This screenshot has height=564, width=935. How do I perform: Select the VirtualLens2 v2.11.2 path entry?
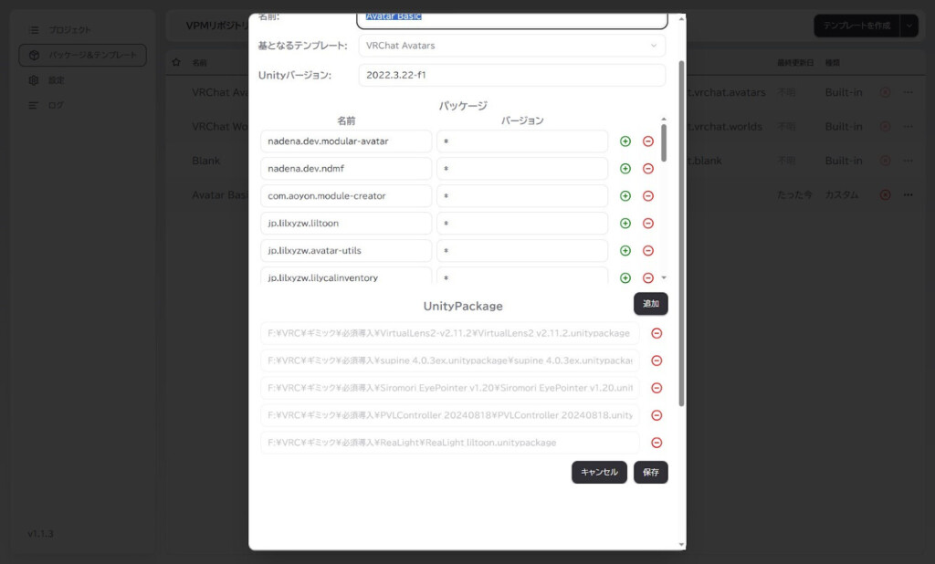[x=449, y=333]
